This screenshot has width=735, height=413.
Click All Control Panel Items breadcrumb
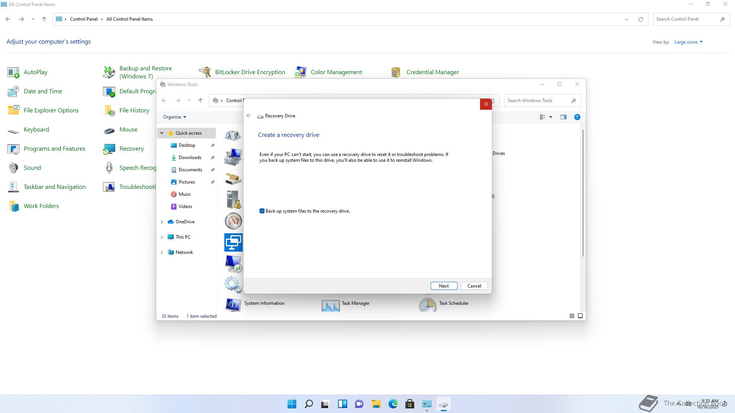click(129, 19)
